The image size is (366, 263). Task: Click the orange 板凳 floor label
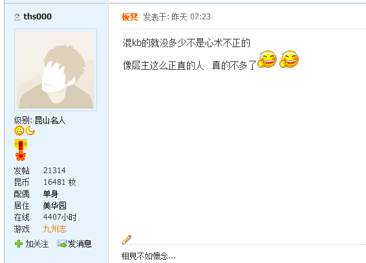(x=129, y=17)
